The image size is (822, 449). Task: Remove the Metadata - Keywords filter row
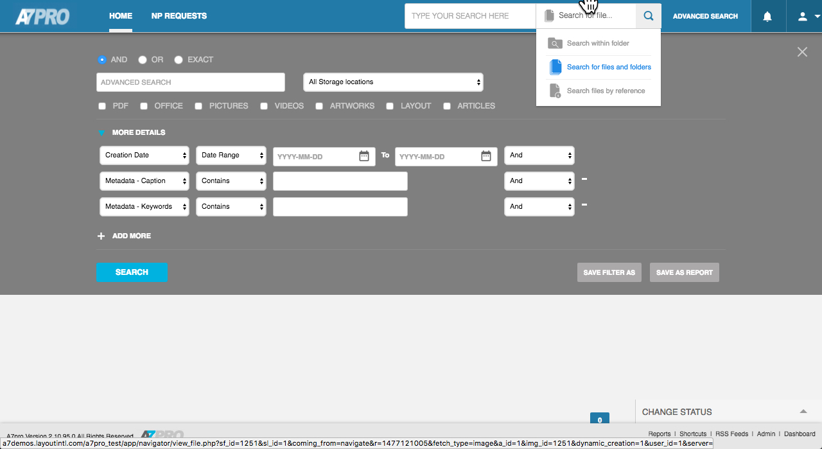point(584,205)
